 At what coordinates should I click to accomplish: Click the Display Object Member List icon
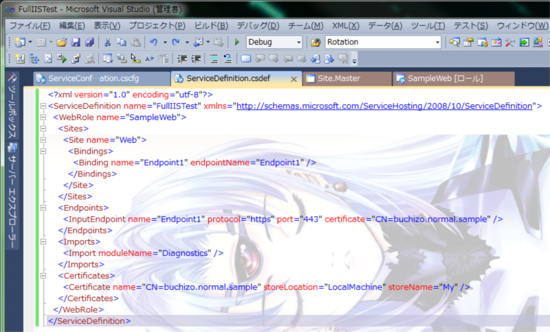tap(107, 59)
